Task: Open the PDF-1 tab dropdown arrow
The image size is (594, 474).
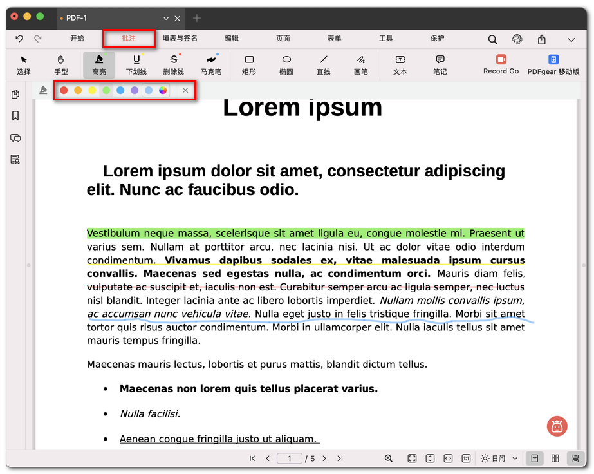Action: [166, 18]
